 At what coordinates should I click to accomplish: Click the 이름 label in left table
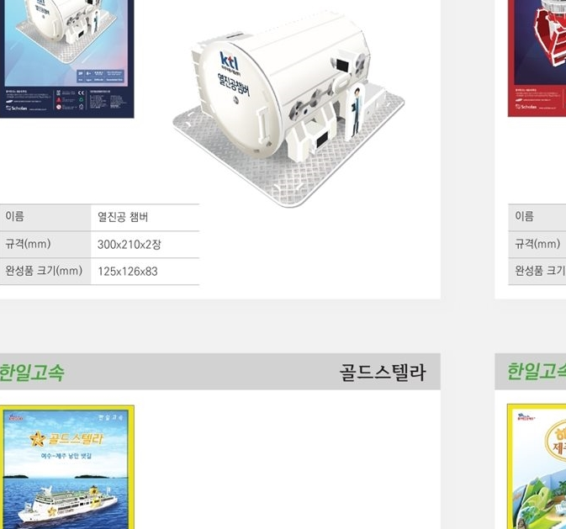(x=14, y=216)
